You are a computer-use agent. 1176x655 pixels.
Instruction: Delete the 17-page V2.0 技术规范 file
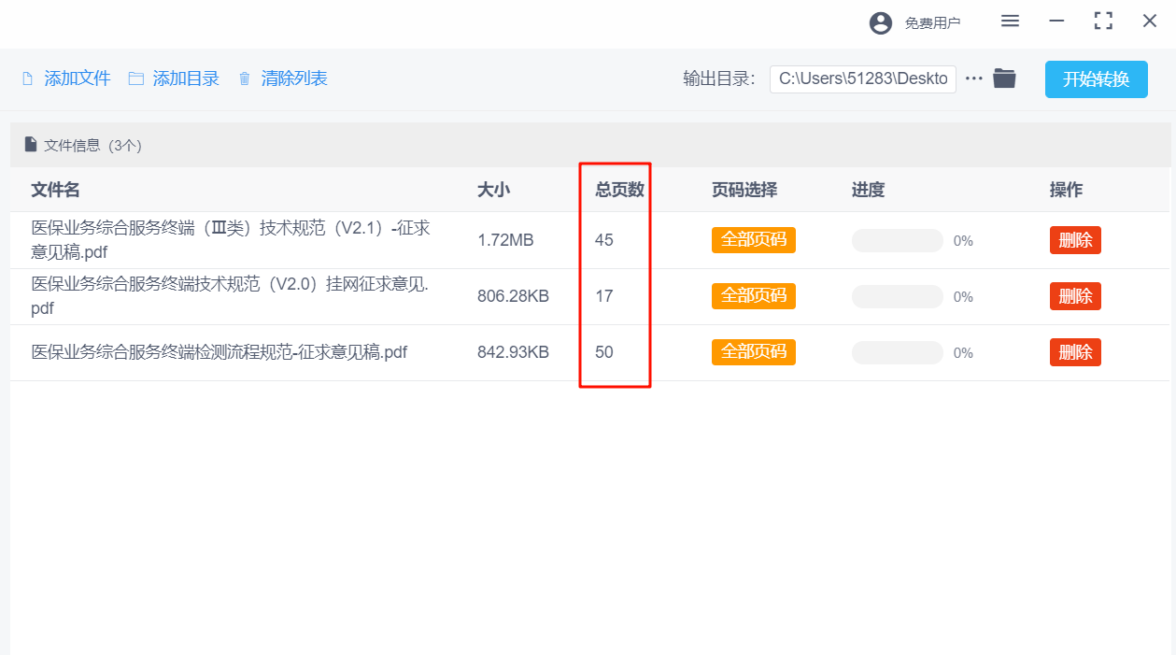tap(1075, 296)
